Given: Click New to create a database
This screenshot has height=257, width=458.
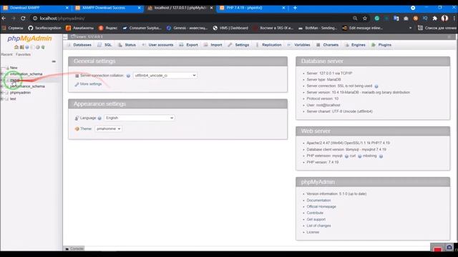Looking at the screenshot, I should (14, 68).
